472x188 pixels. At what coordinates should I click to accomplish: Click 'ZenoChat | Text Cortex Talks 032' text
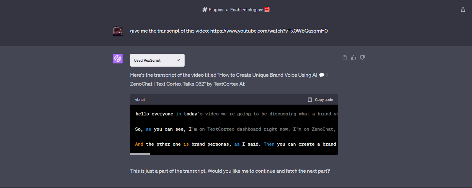click(x=168, y=84)
